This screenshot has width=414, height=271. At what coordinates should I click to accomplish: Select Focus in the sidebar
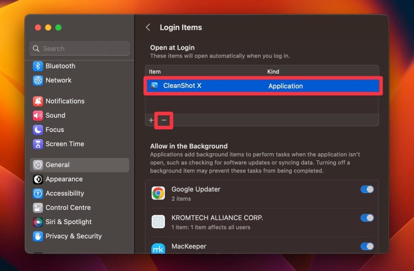80,130
